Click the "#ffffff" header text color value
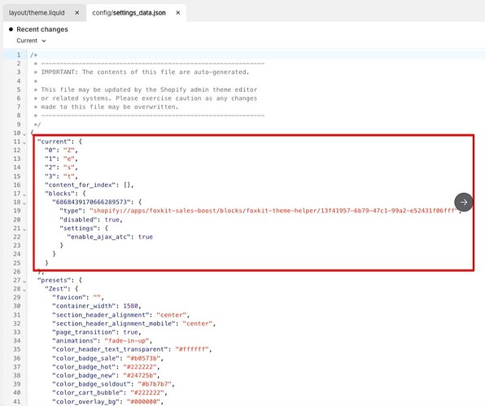The height and width of the screenshot is (406, 485). pos(192,349)
